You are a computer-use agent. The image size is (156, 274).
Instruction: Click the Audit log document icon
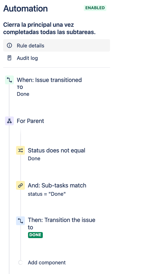tap(9, 58)
